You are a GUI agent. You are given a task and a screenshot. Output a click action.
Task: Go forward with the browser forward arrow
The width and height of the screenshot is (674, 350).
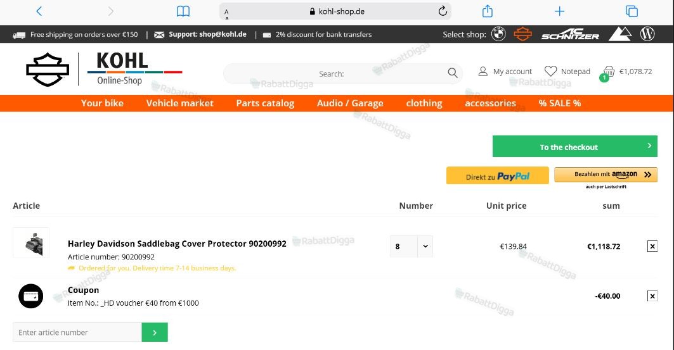(111, 11)
